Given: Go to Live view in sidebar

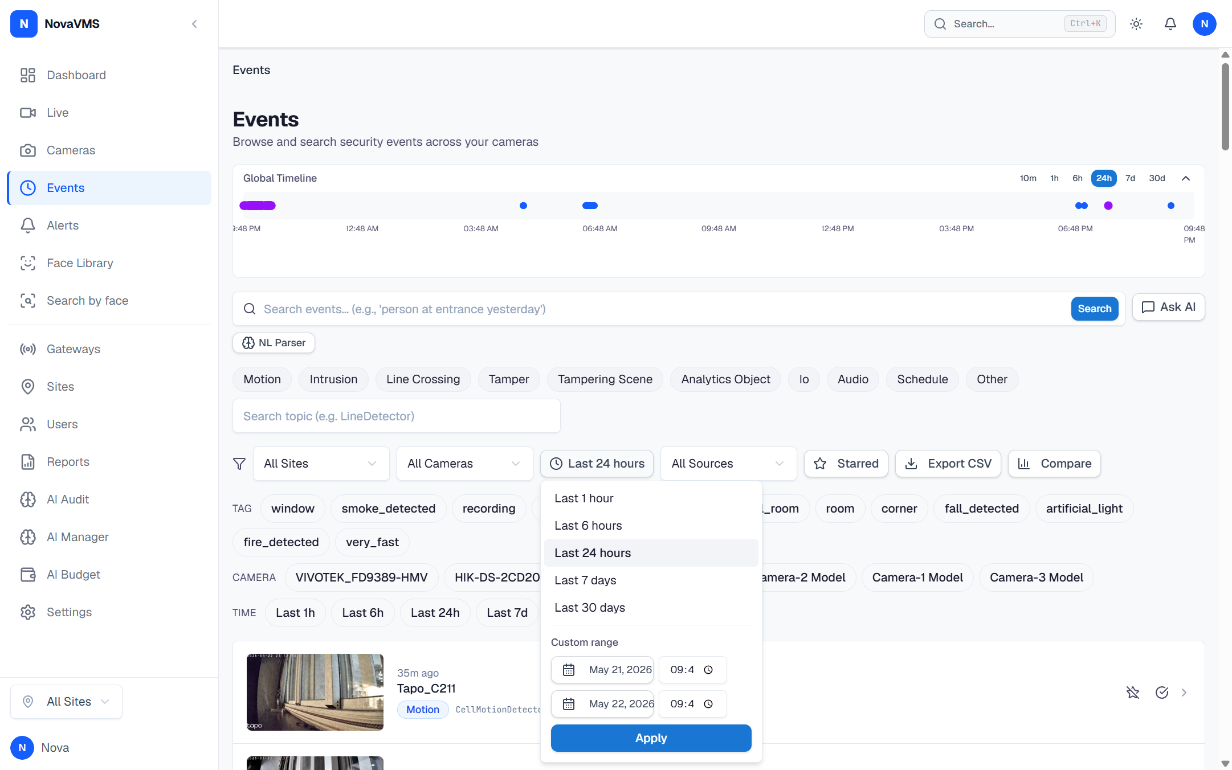Looking at the screenshot, I should [x=109, y=113].
